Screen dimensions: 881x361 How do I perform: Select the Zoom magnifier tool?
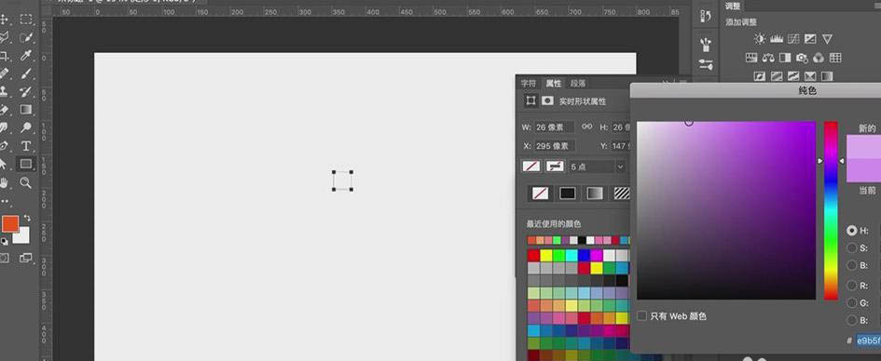pos(26,182)
